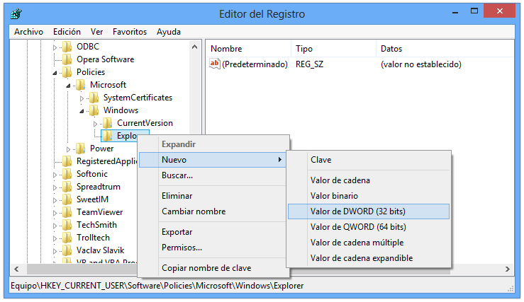Click the Tipo column header

click(x=304, y=49)
